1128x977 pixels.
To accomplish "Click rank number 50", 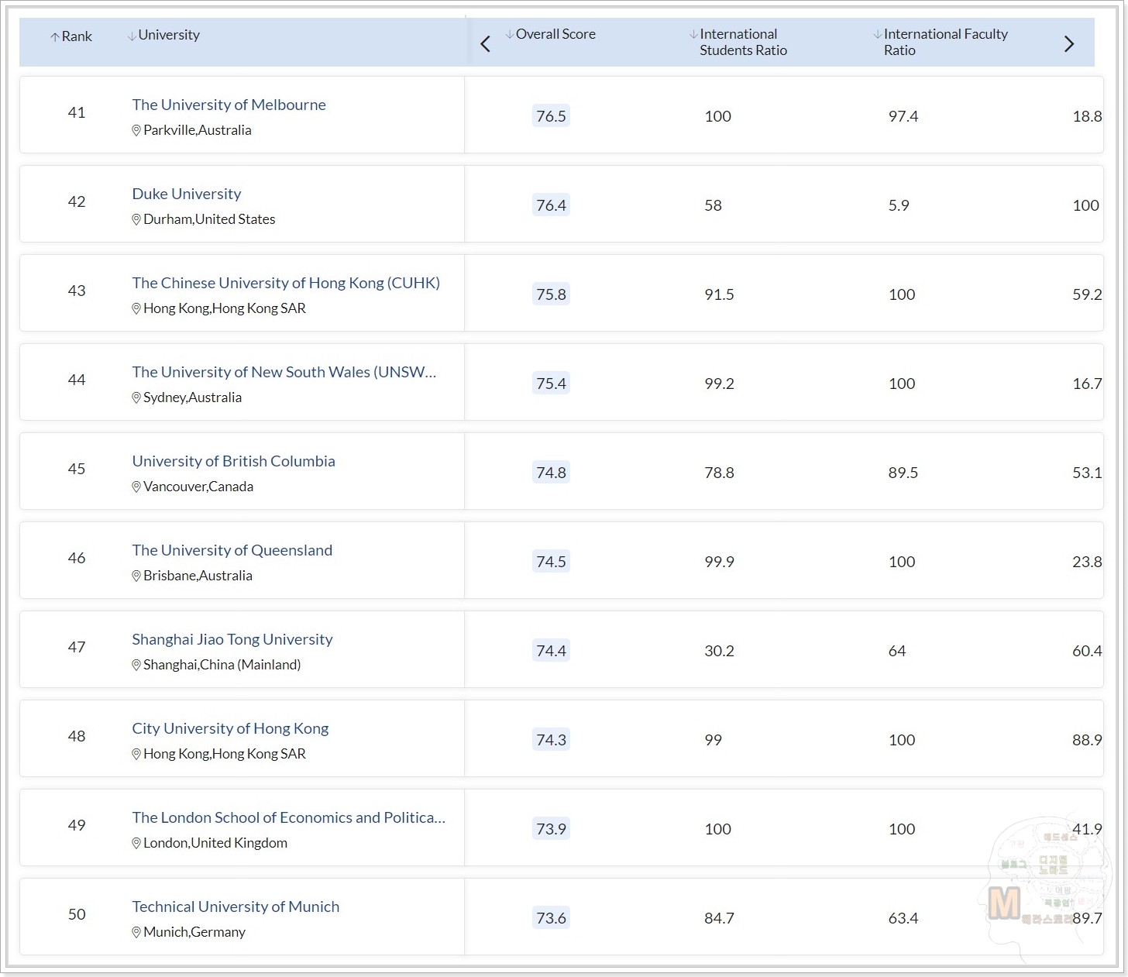I will (x=77, y=914).
